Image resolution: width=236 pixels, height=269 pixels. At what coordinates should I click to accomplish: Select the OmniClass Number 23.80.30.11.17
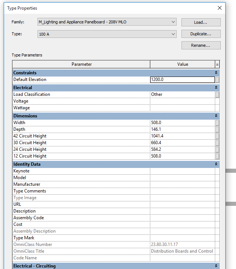(x=164, y=244)
